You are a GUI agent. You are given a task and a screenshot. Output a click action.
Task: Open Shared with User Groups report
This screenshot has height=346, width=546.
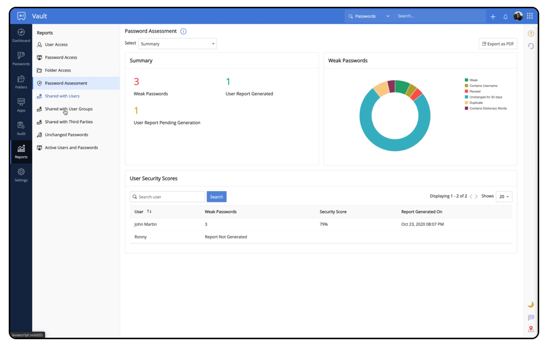pyautogui.click(x=69, y=109)
